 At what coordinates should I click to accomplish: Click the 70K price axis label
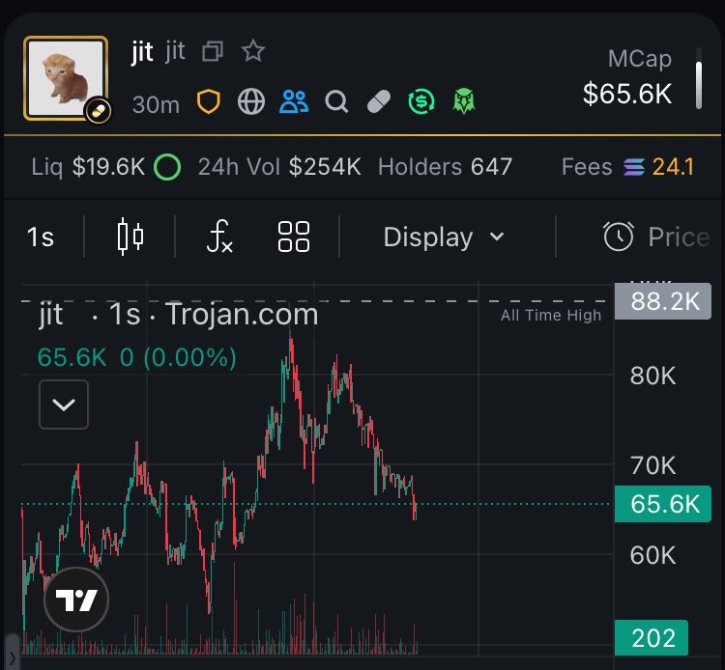pos(652,465)
